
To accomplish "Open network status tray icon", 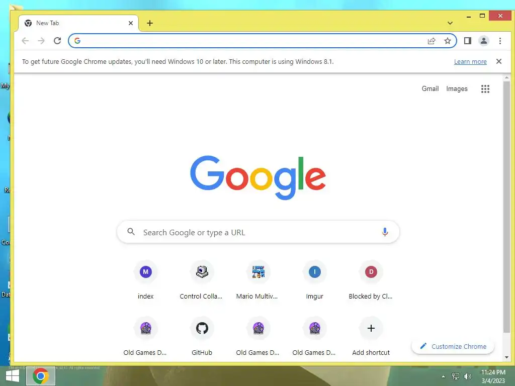I will (456, 376).
